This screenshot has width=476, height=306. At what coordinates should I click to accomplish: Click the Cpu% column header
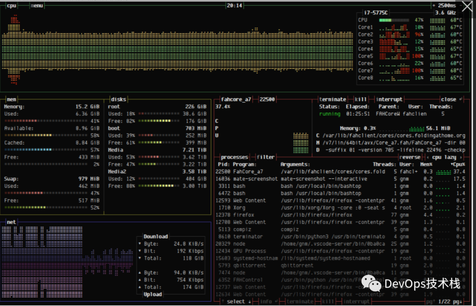[x=458, y=164]
